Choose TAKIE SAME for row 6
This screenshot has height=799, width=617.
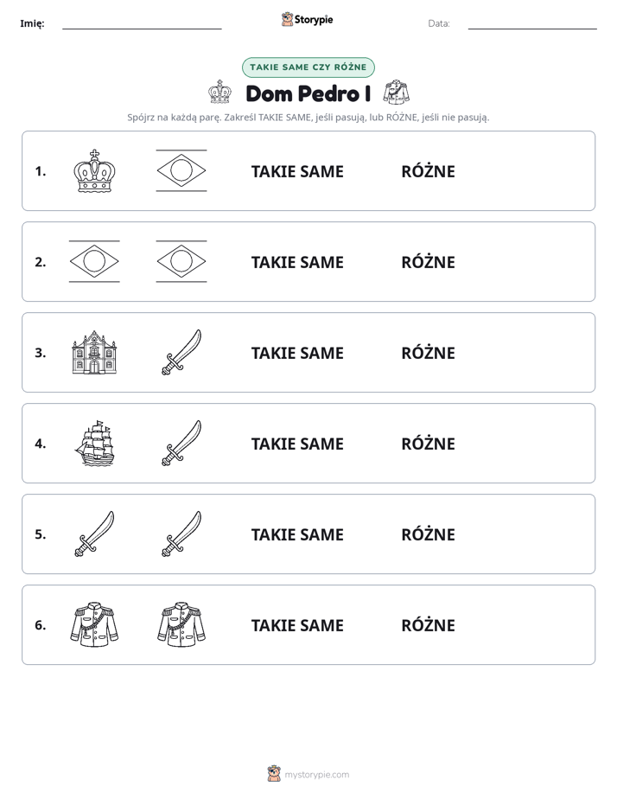coord(297,624)
